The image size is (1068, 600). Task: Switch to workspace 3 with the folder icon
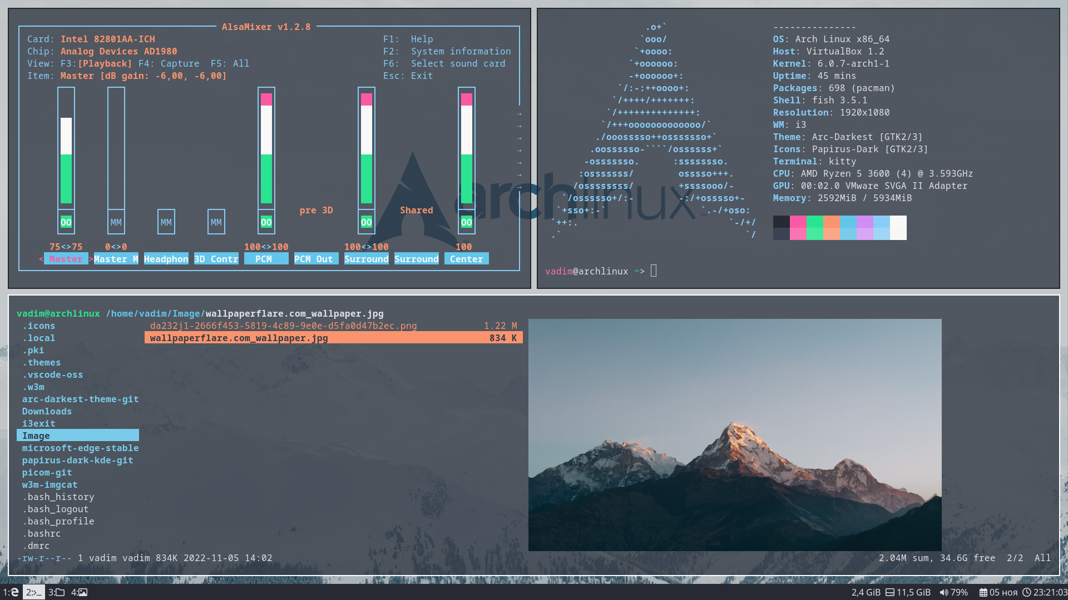(55, 592)
